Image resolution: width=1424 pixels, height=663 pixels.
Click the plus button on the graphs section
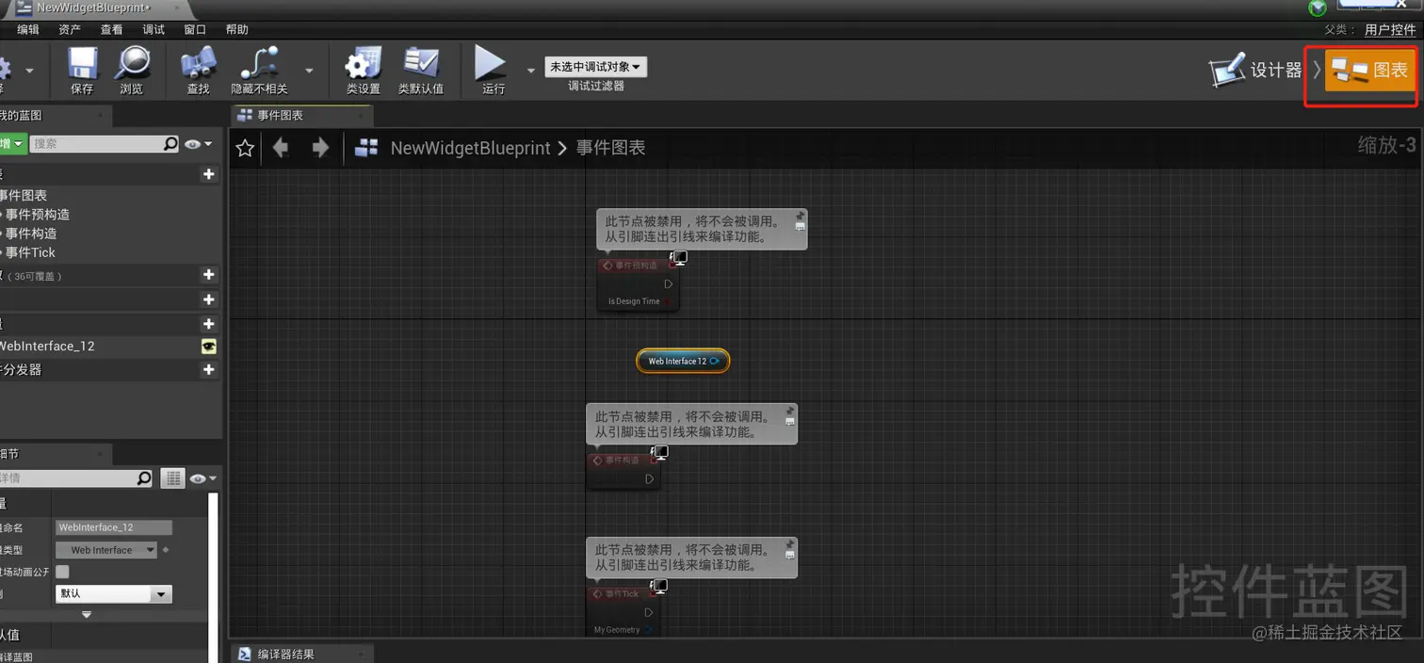[209, 174]
